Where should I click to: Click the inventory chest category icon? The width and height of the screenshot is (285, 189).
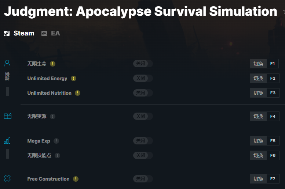pos(8,116)
